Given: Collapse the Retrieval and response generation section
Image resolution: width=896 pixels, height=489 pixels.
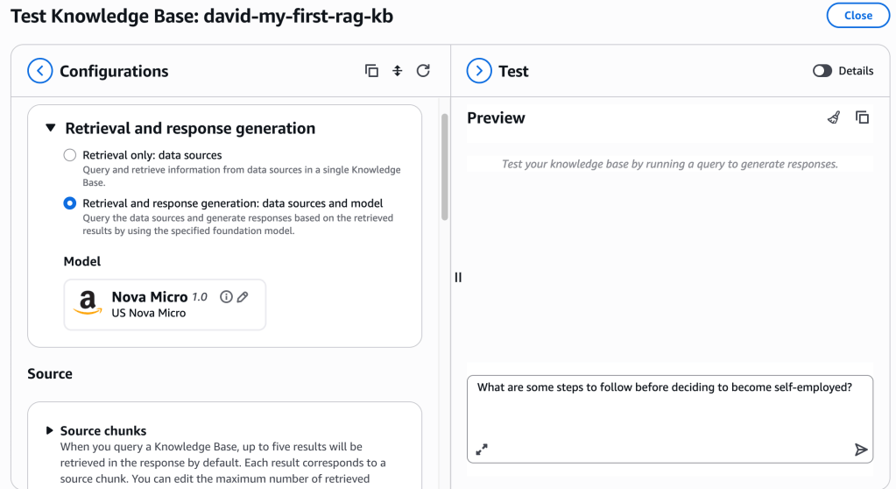Looking at the screenshot, I should pos(51,128).
